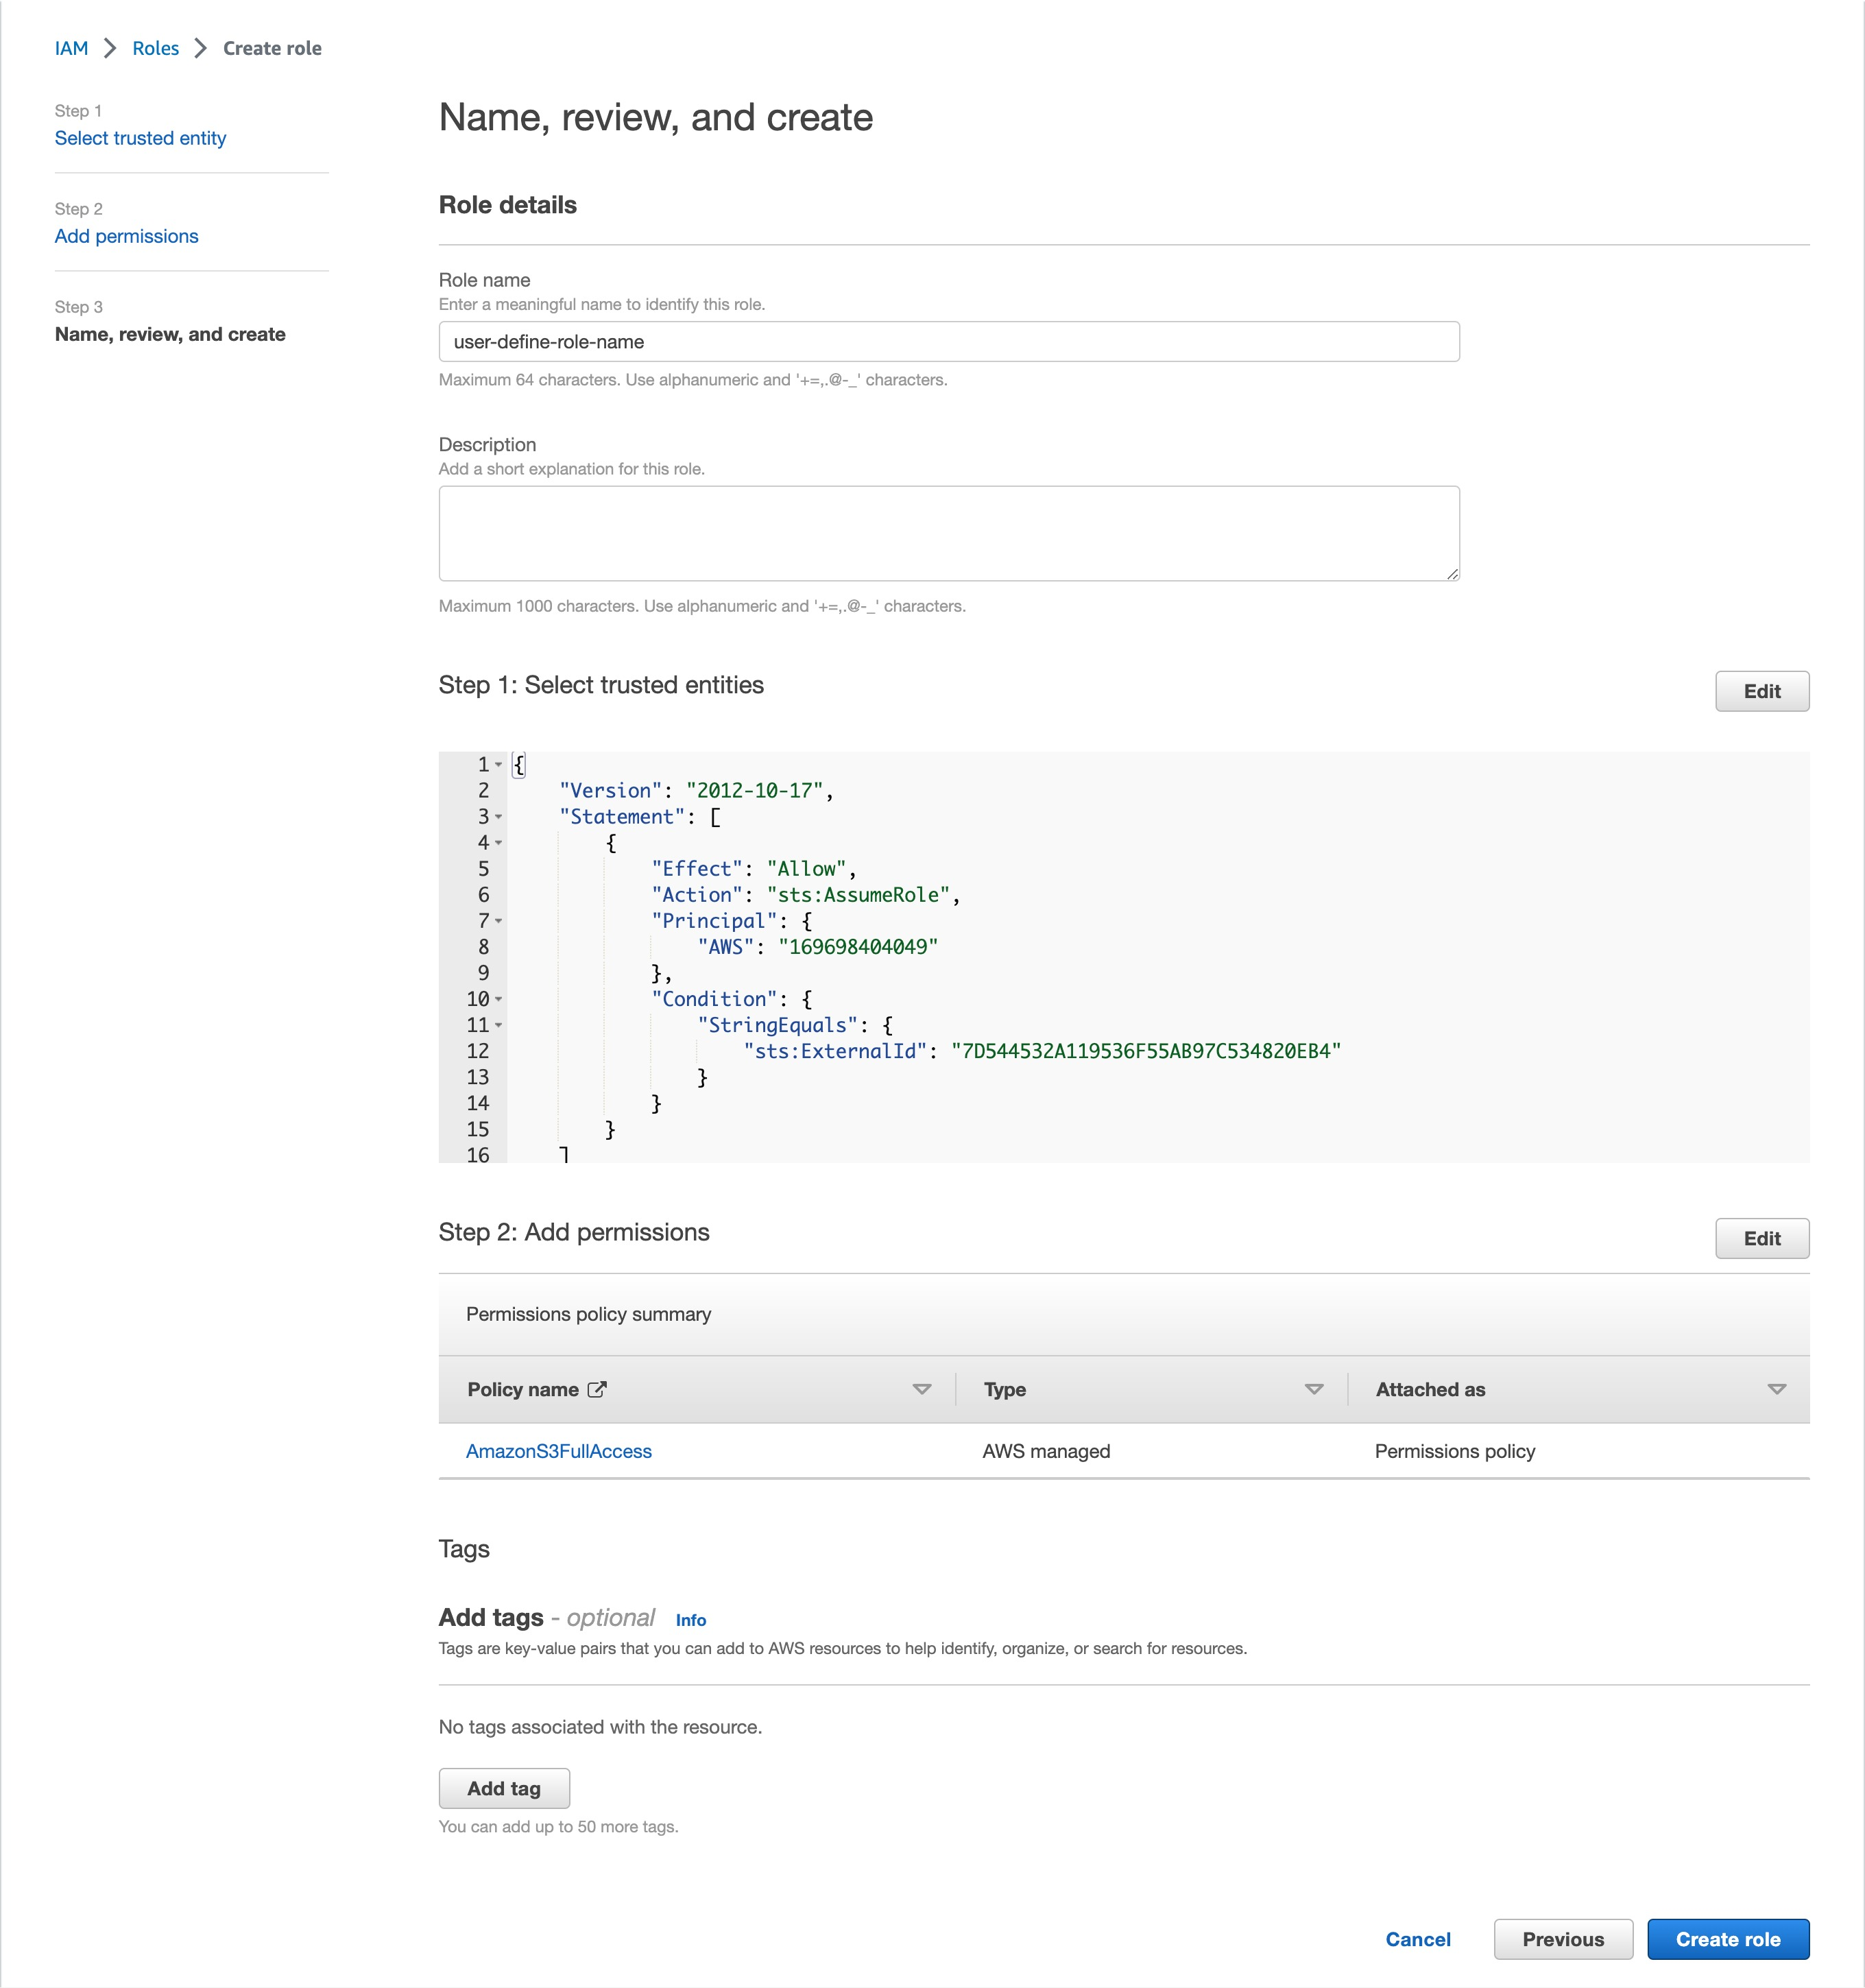Open the Roles breadcrumb link
The image size is (1865, 1988).
tap(155, 48)
